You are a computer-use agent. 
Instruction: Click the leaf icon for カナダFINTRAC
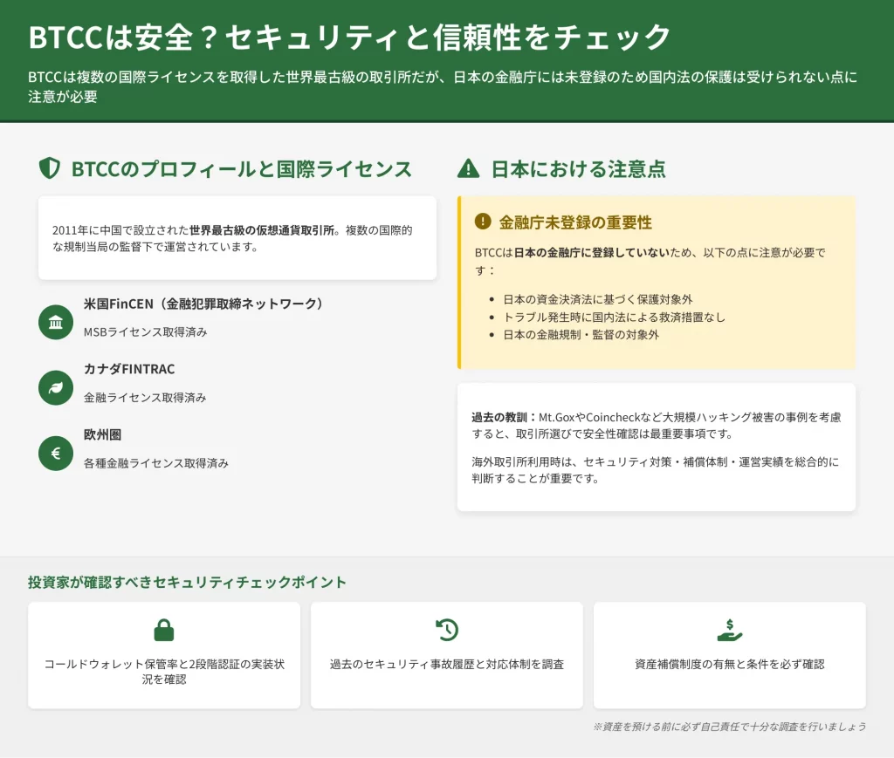click(x=56, y=387)
